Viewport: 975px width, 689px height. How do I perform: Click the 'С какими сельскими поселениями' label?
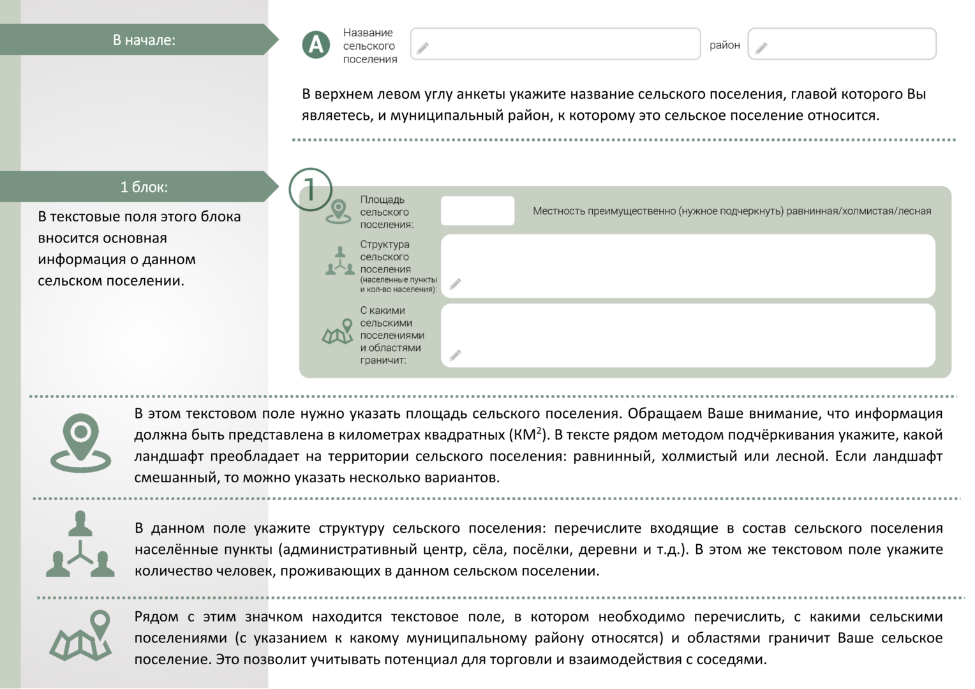click(x=392, y=335)
